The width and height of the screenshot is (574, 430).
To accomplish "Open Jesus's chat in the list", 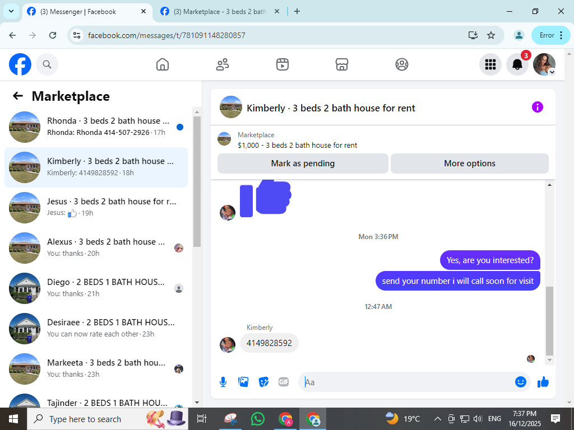I will click(x=96, y=207).
